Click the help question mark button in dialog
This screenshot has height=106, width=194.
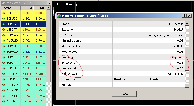(x=184, y=16)
